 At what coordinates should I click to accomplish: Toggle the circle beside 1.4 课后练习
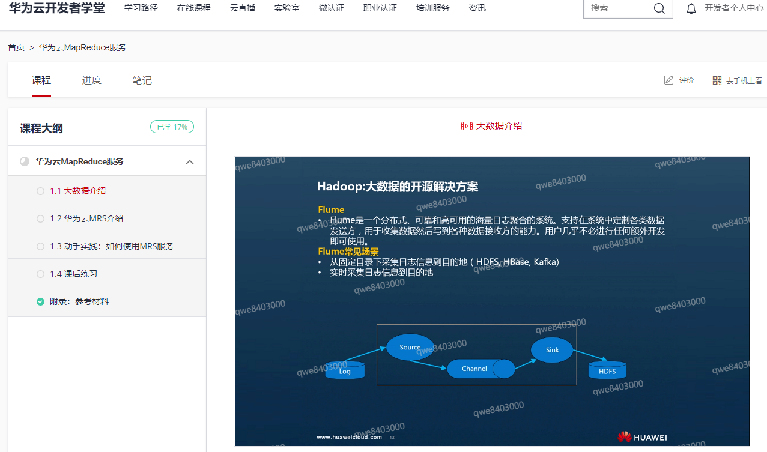40,274
